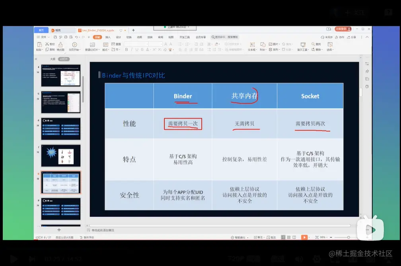Toggle bold formatting
Viewport: 401px width, 266px height.
(126, 49)
